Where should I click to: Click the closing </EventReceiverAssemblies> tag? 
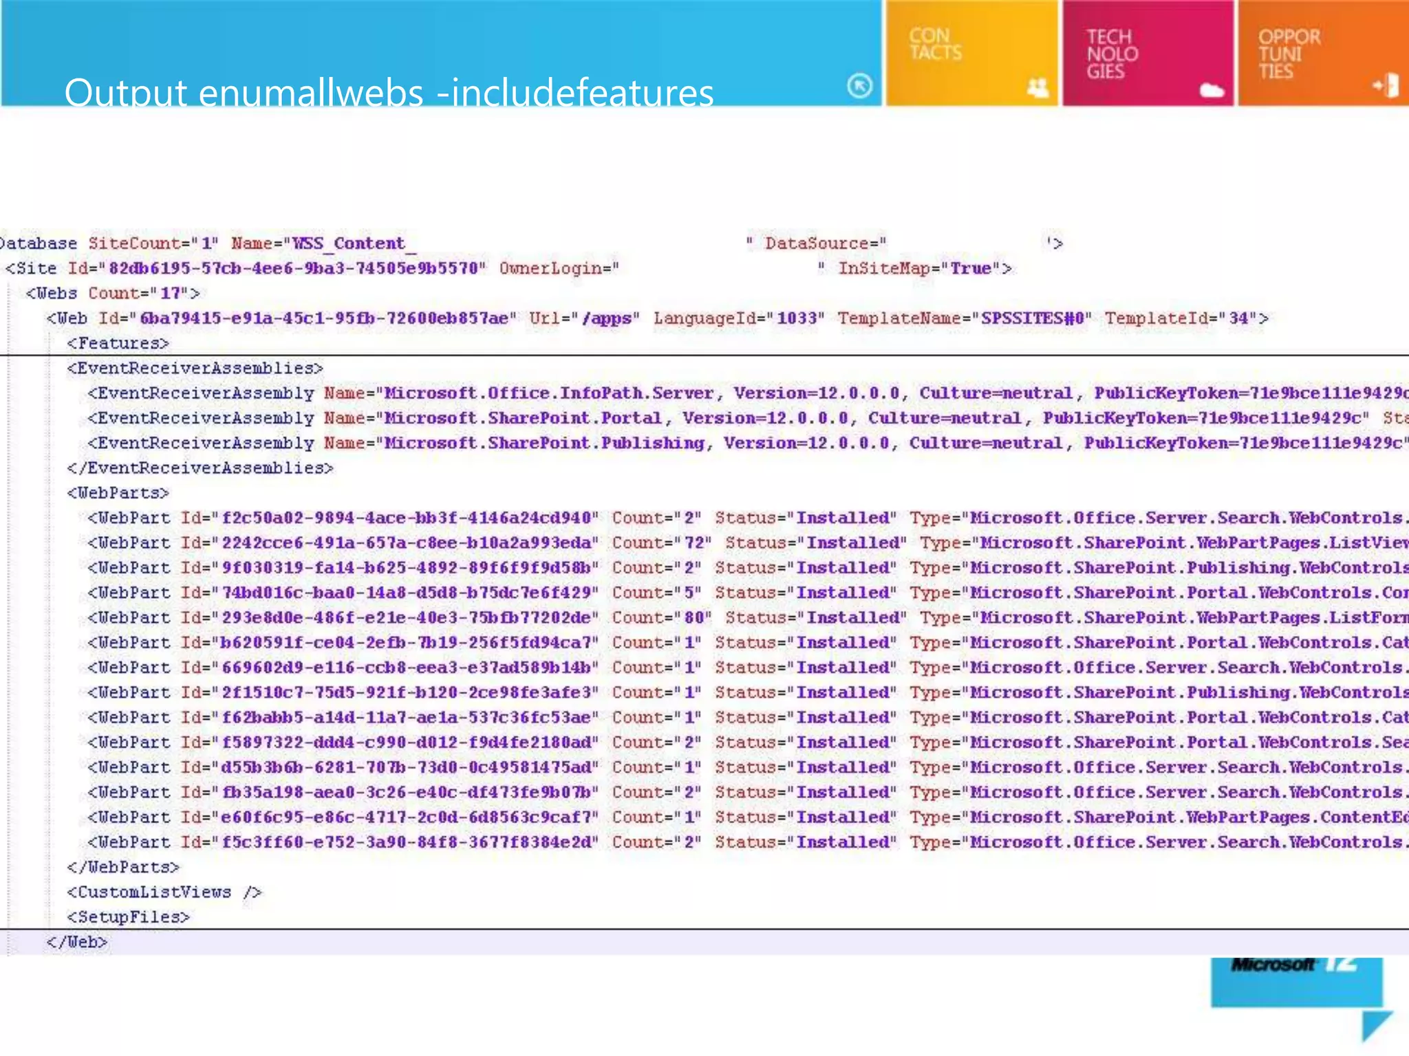click(x=200, y=468)
